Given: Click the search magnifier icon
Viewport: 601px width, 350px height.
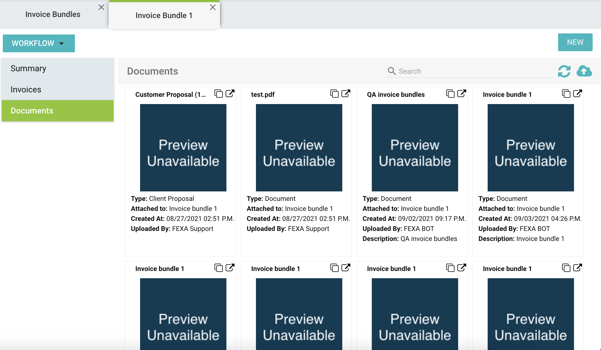Looking at the screenshot, I should tap(392, 71).
